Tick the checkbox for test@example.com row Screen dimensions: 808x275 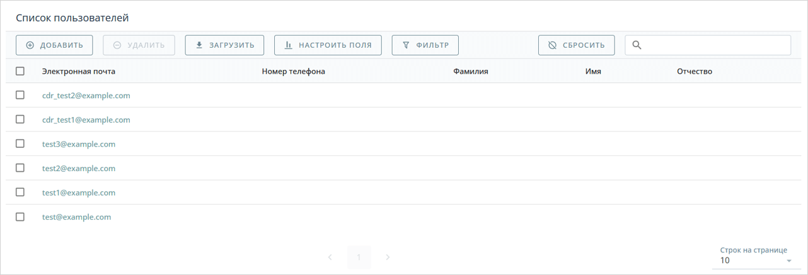[20, 216]
